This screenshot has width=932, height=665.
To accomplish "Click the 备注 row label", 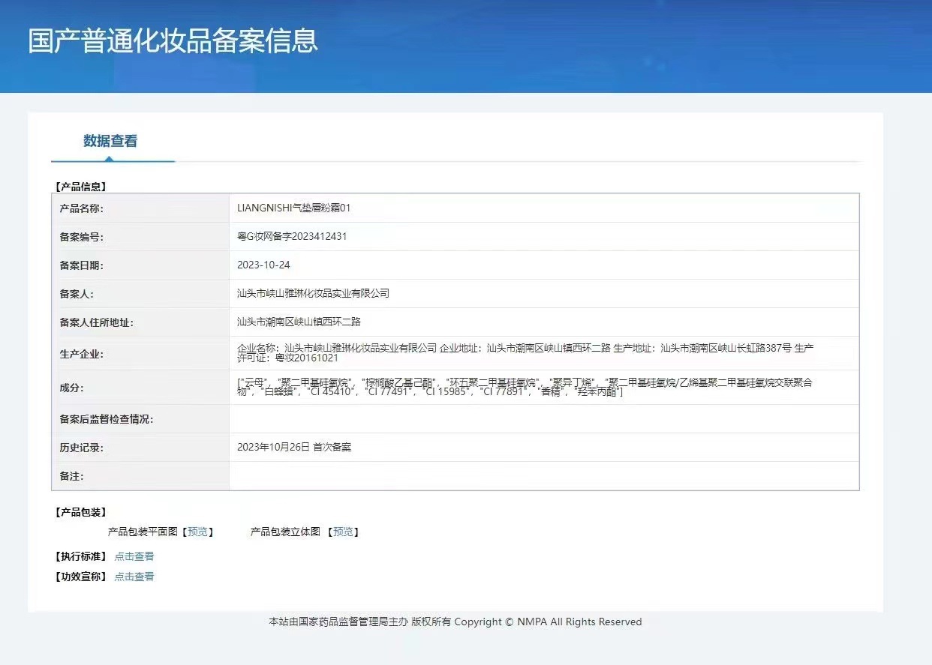I will (71, 476).
